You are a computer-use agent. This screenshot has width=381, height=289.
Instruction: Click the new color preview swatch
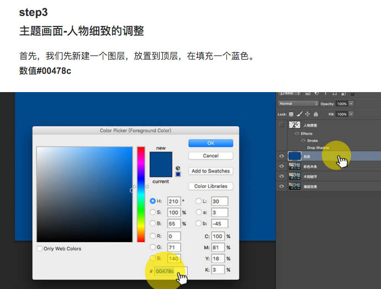click(161, 158)
